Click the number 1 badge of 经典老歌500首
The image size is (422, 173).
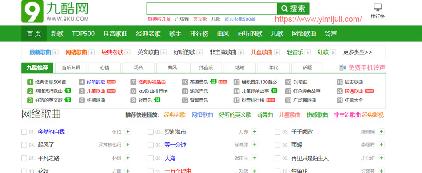pos(30,82)
